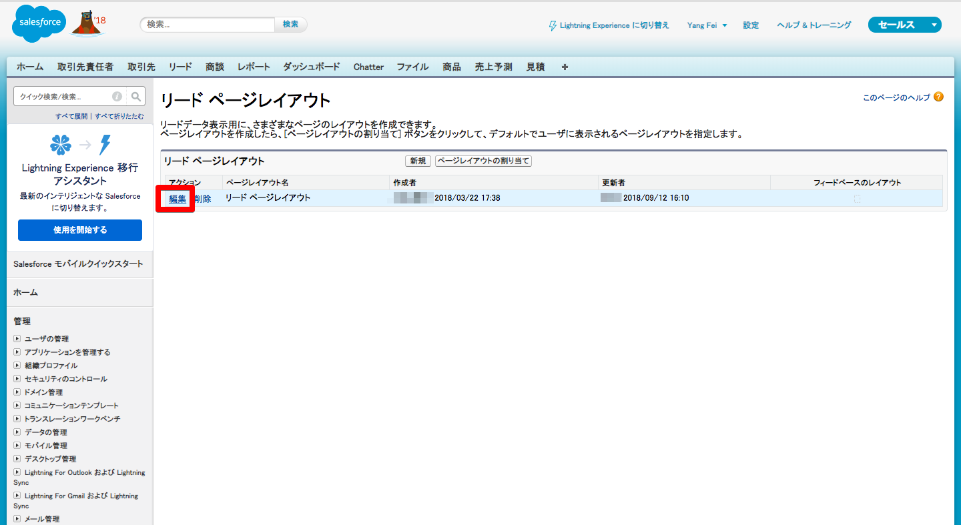Go to the ホーム tab

point(30,67)
